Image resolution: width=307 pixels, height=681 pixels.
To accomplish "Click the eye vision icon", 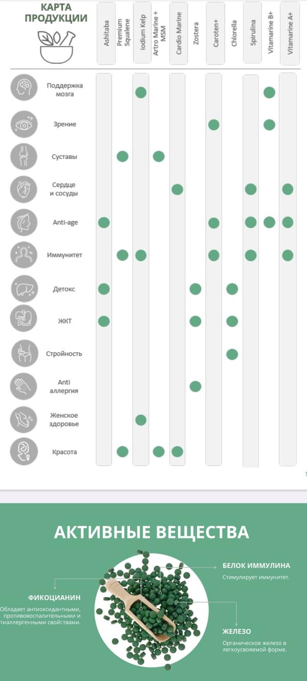I will point(24,124).
